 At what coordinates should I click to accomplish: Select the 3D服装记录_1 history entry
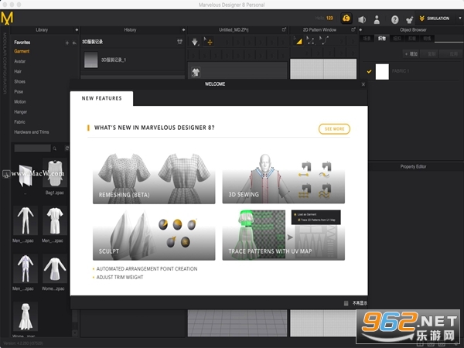tap(132, 60)
